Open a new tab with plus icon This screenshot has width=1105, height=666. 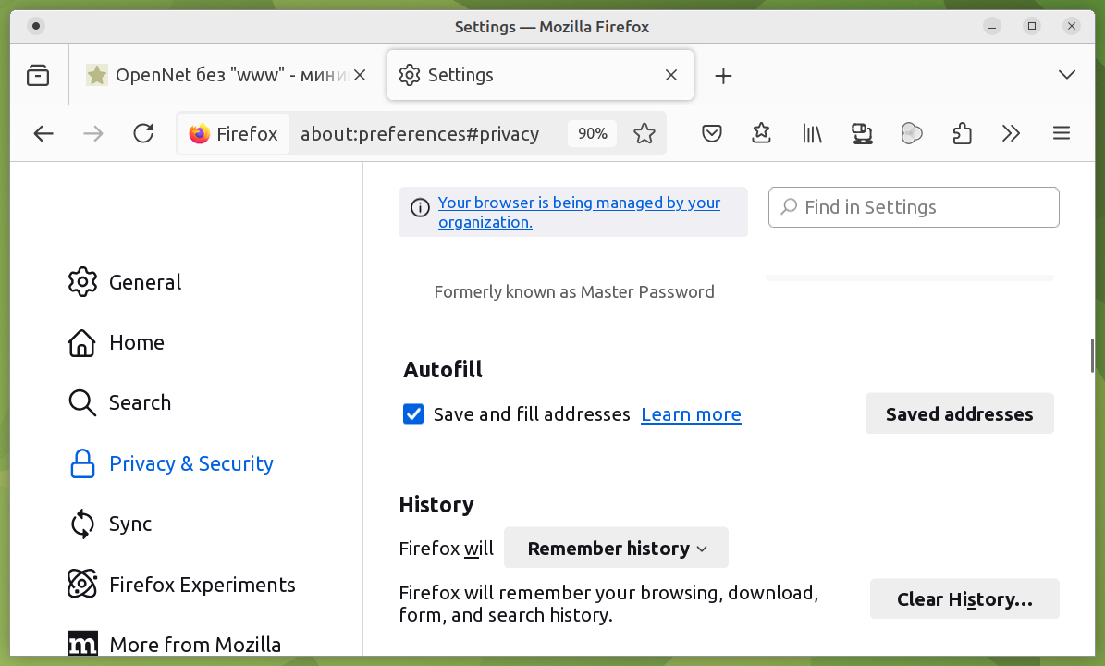(723, 76)
